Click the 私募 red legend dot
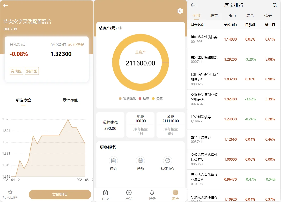 pos(140,99)
